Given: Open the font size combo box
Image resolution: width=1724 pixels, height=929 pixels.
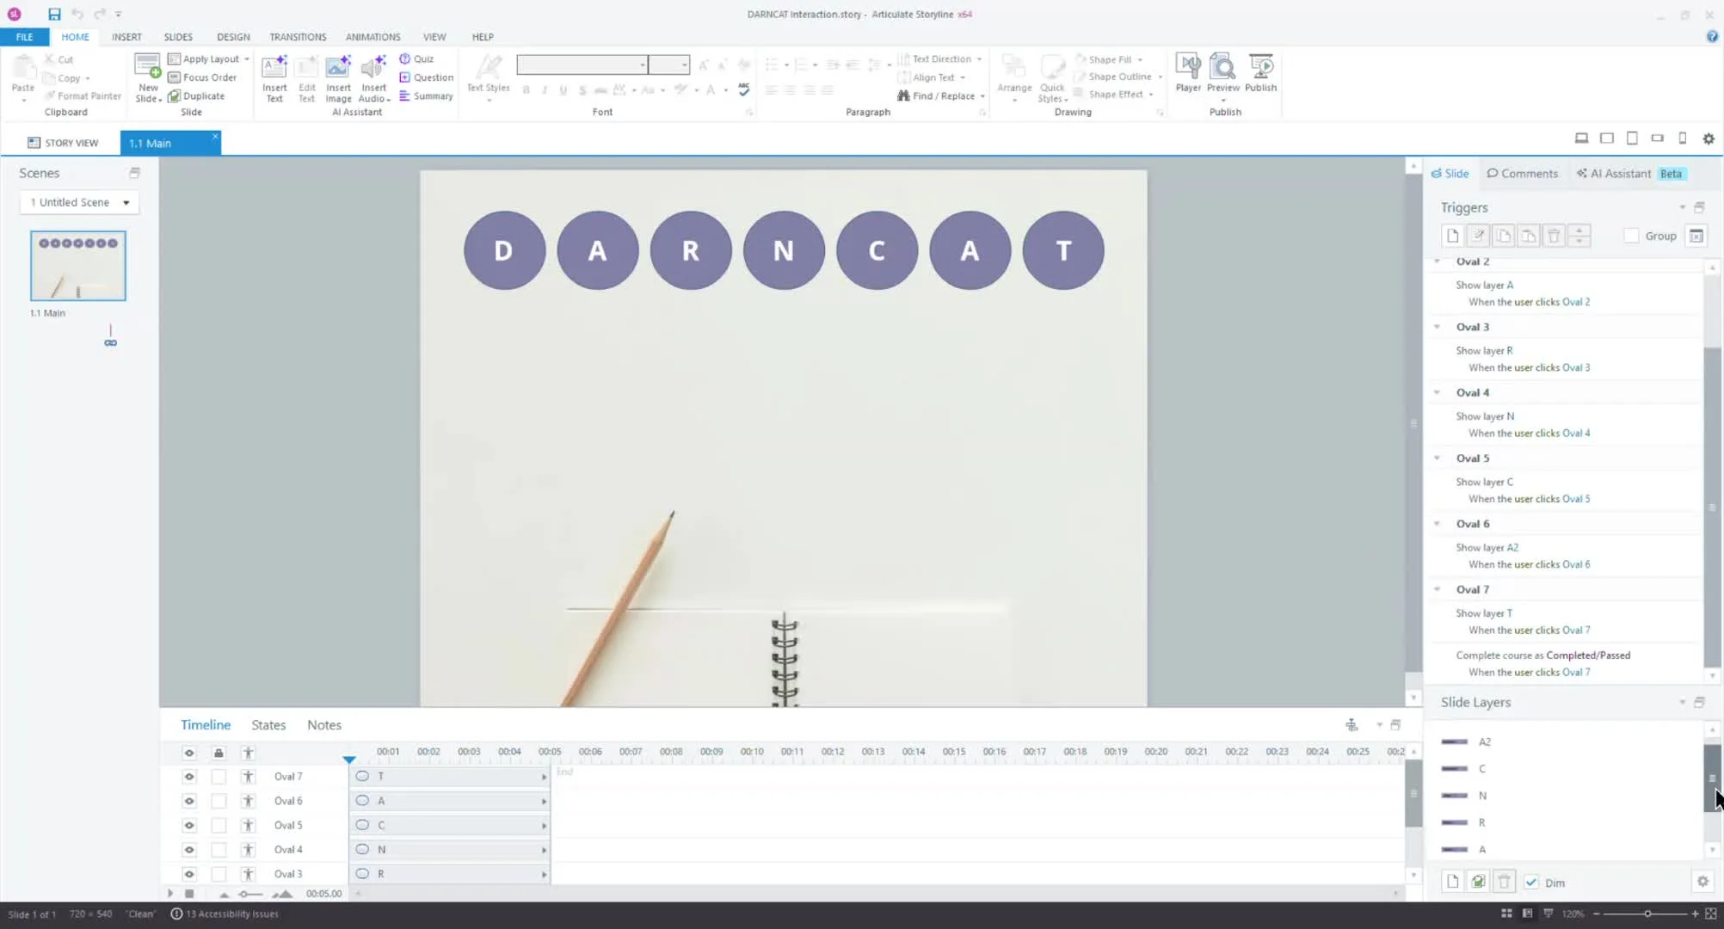Looking at the screenshot, I should point(669,65).
